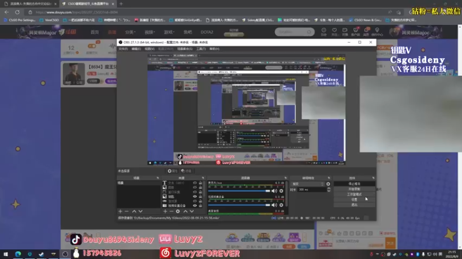Move scene down in Scenes list

click(x=140, y=211)
